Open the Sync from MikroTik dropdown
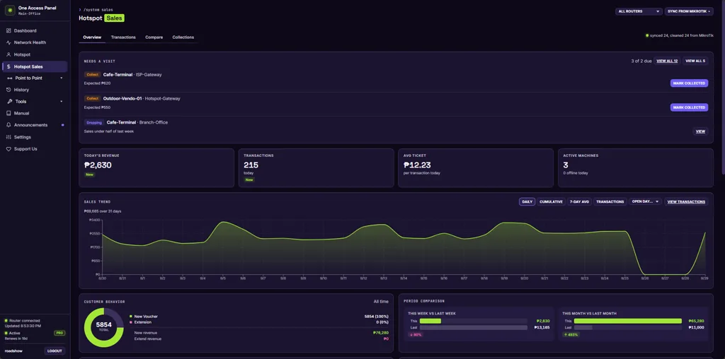Viewport: 725px width, 359px height. [689, 11]
